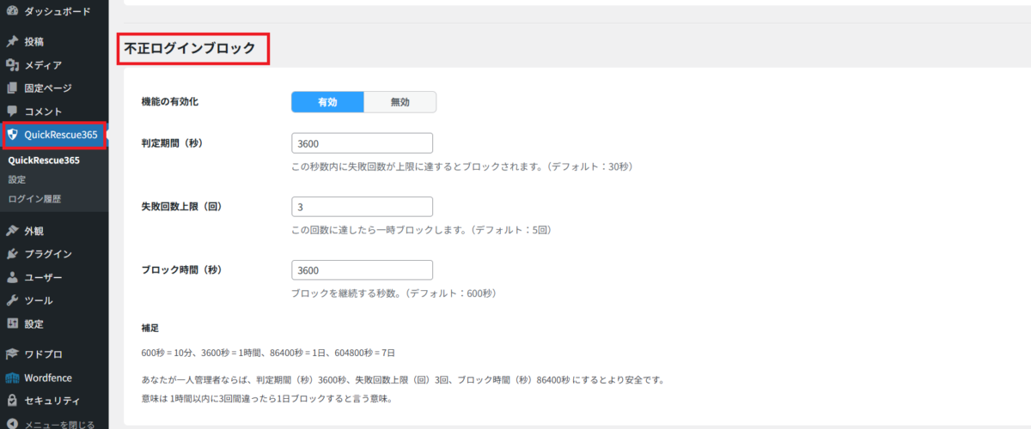Click the コメント speech bubble icon

pos(12,112)
